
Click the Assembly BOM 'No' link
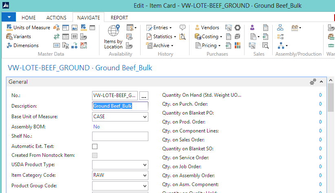(x=97, y=127)
